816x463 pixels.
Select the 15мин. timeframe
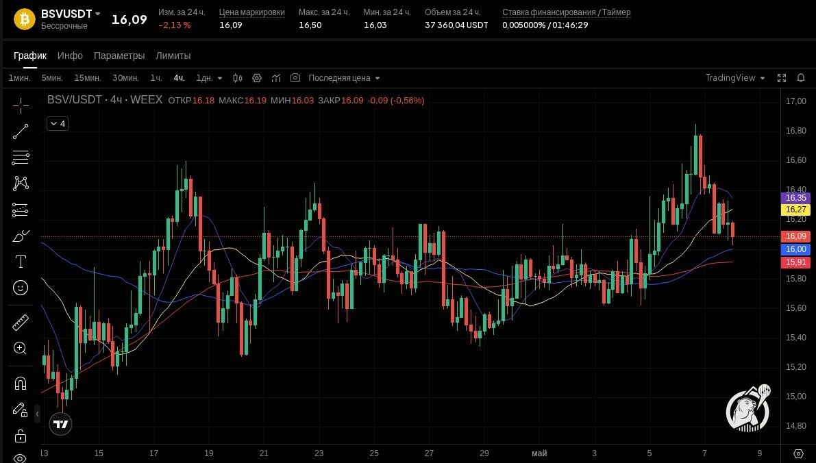[x=88, y=78]
